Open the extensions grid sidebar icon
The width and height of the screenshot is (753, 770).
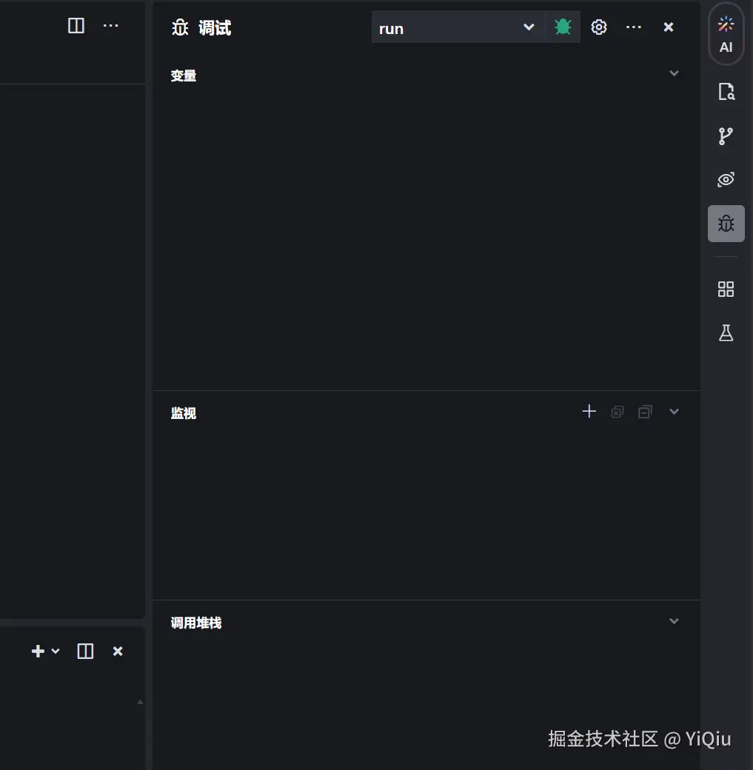pyautogui.click(x=726, y=289)
